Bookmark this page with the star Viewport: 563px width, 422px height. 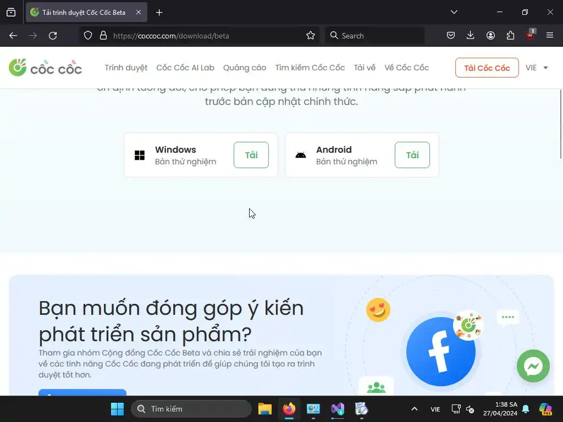coord(311,36)
